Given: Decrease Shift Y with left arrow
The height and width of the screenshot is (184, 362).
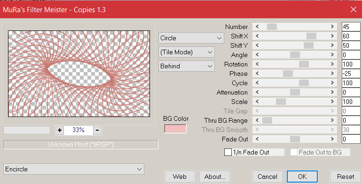Looking at the screenshot, I should 257,45.
